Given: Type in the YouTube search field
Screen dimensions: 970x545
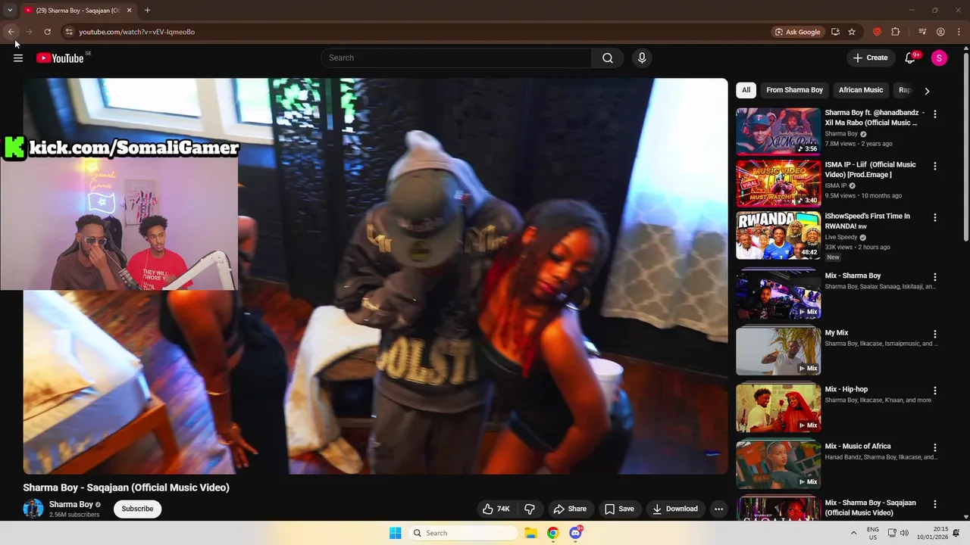Looking at the screenshot, I should pyautogui.click(x=457, y=58).
